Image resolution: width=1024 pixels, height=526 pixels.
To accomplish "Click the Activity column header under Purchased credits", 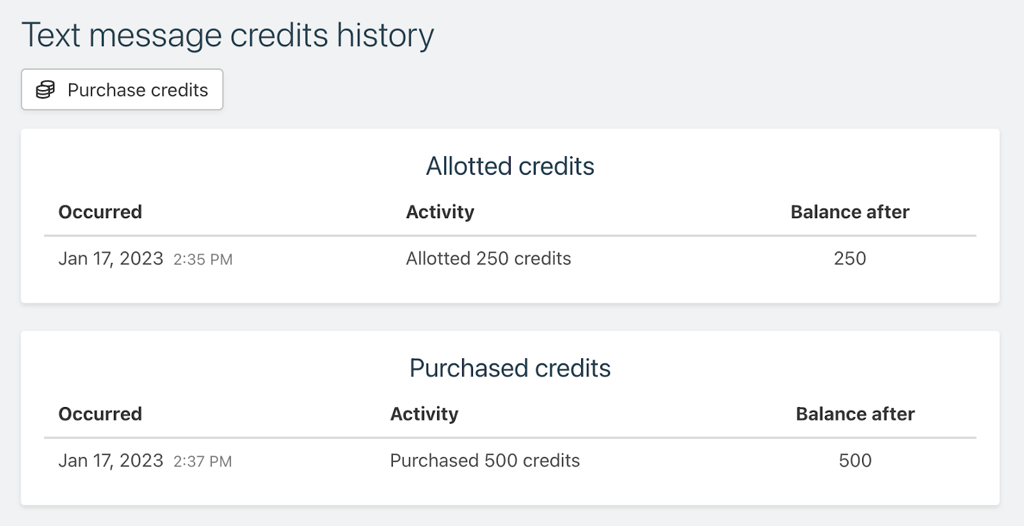I will (x=424, y=413).
